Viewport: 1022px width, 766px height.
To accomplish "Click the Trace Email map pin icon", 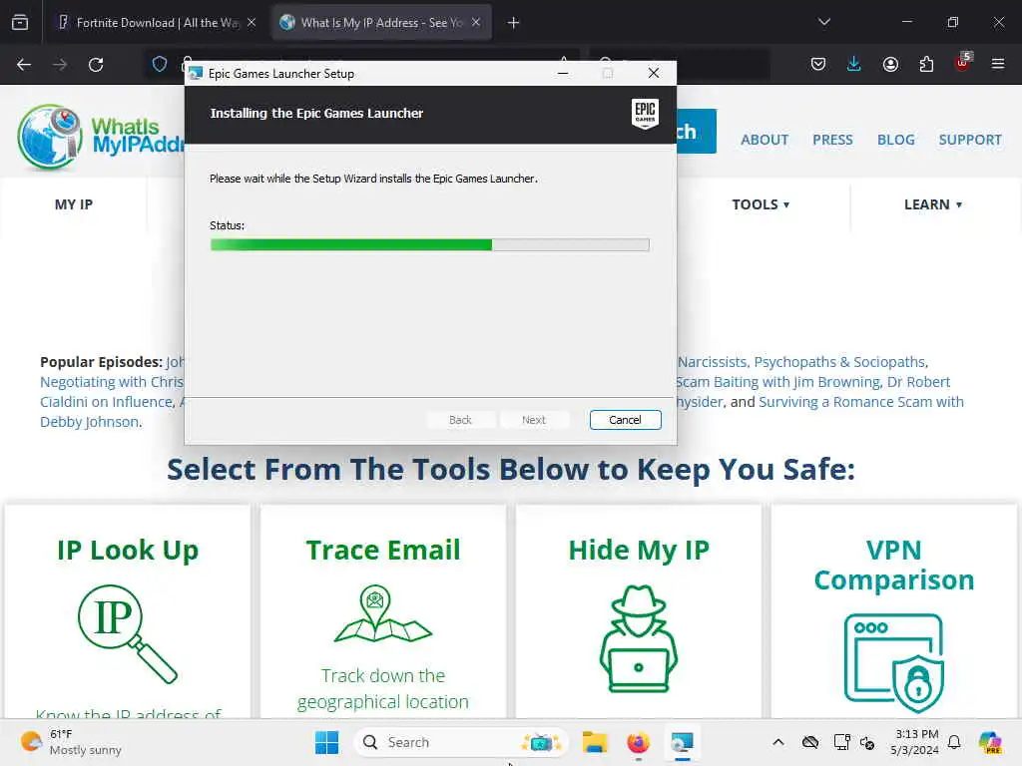I will tap(382, 614).
